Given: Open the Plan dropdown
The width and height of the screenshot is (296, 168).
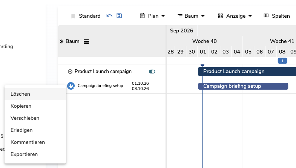Looking at the screenshot, I should point(152,16).
